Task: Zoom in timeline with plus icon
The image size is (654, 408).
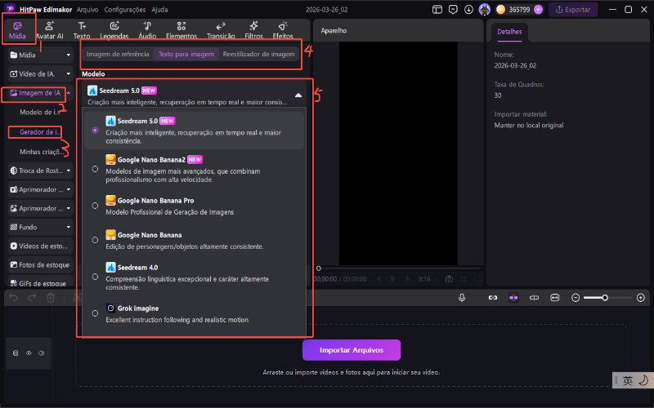Action: click(641, 298)
